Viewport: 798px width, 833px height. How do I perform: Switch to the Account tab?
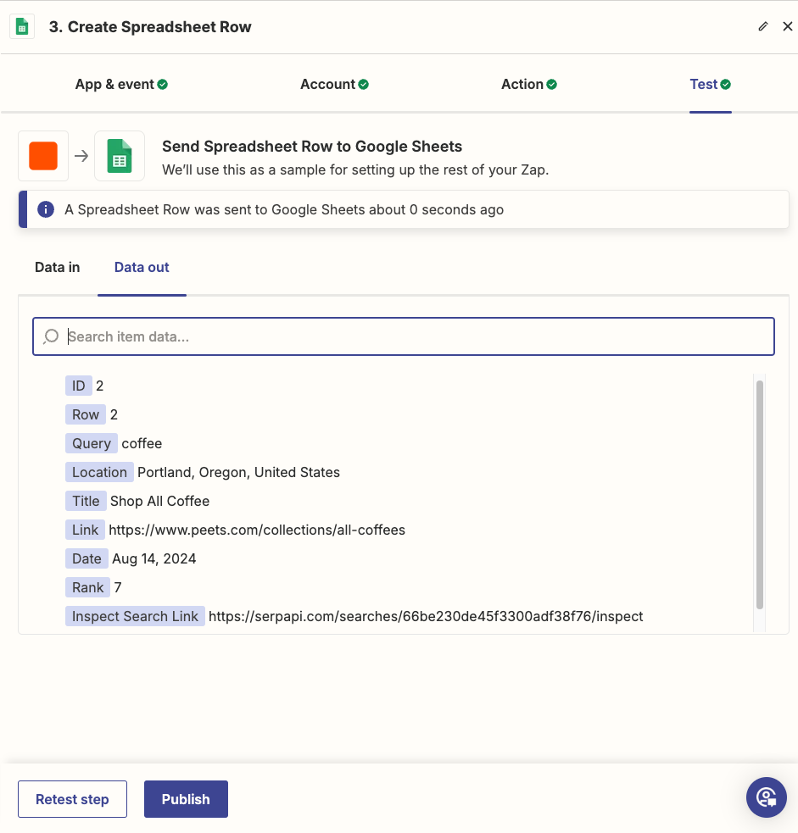[x=334, y=85]
